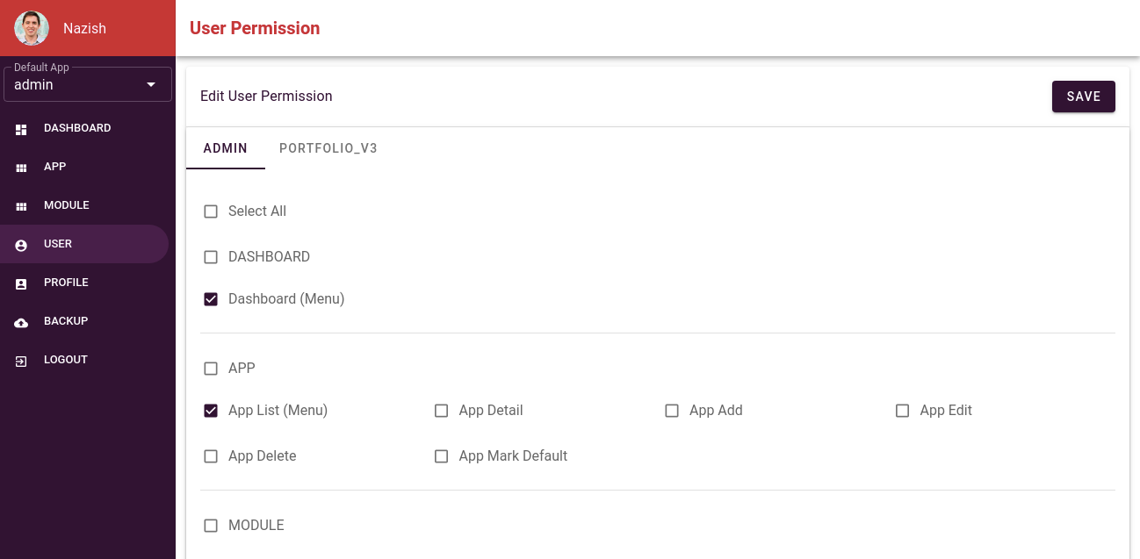Select the ADMIN tab
The width and height of the screenshot is (1140, 559).
(226, 148)
